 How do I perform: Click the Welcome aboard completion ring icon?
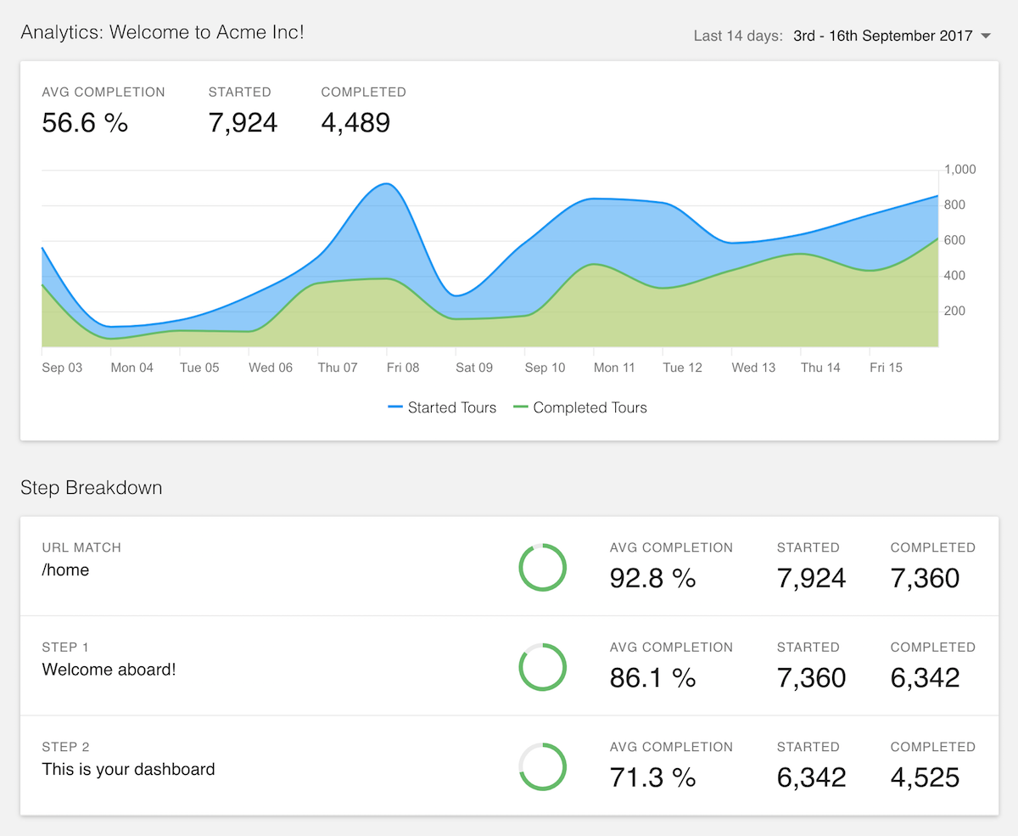542,667
